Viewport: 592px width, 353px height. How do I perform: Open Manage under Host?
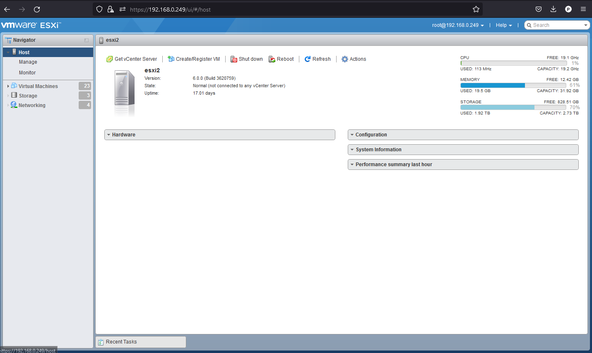[x=28, y=62]
